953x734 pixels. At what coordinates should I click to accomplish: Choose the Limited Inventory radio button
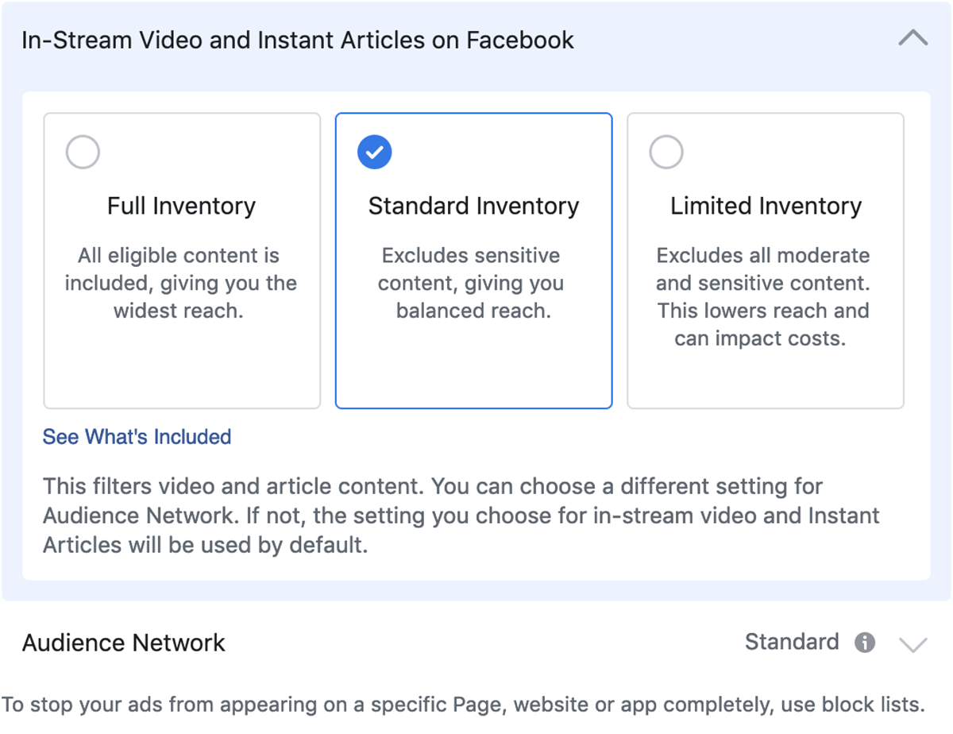(666, 152)
